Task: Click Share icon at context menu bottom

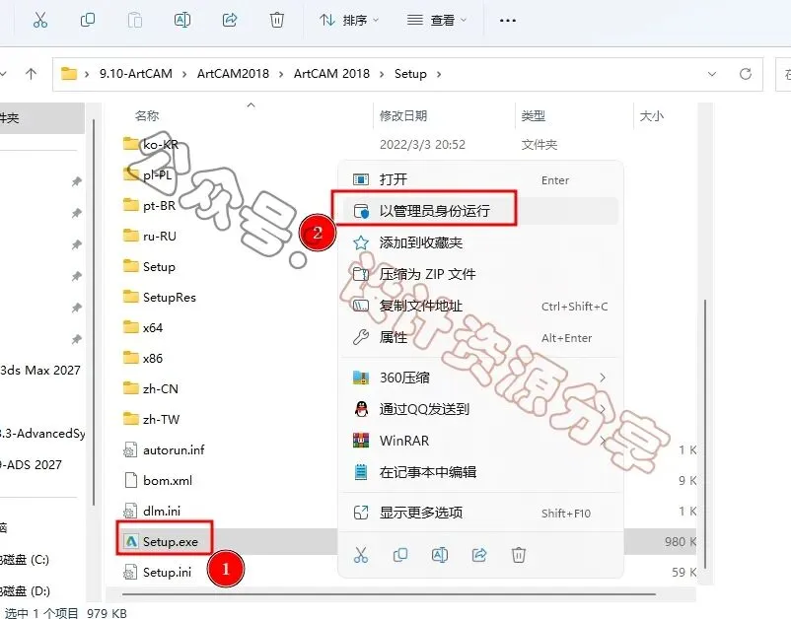Action: [479, 555]
